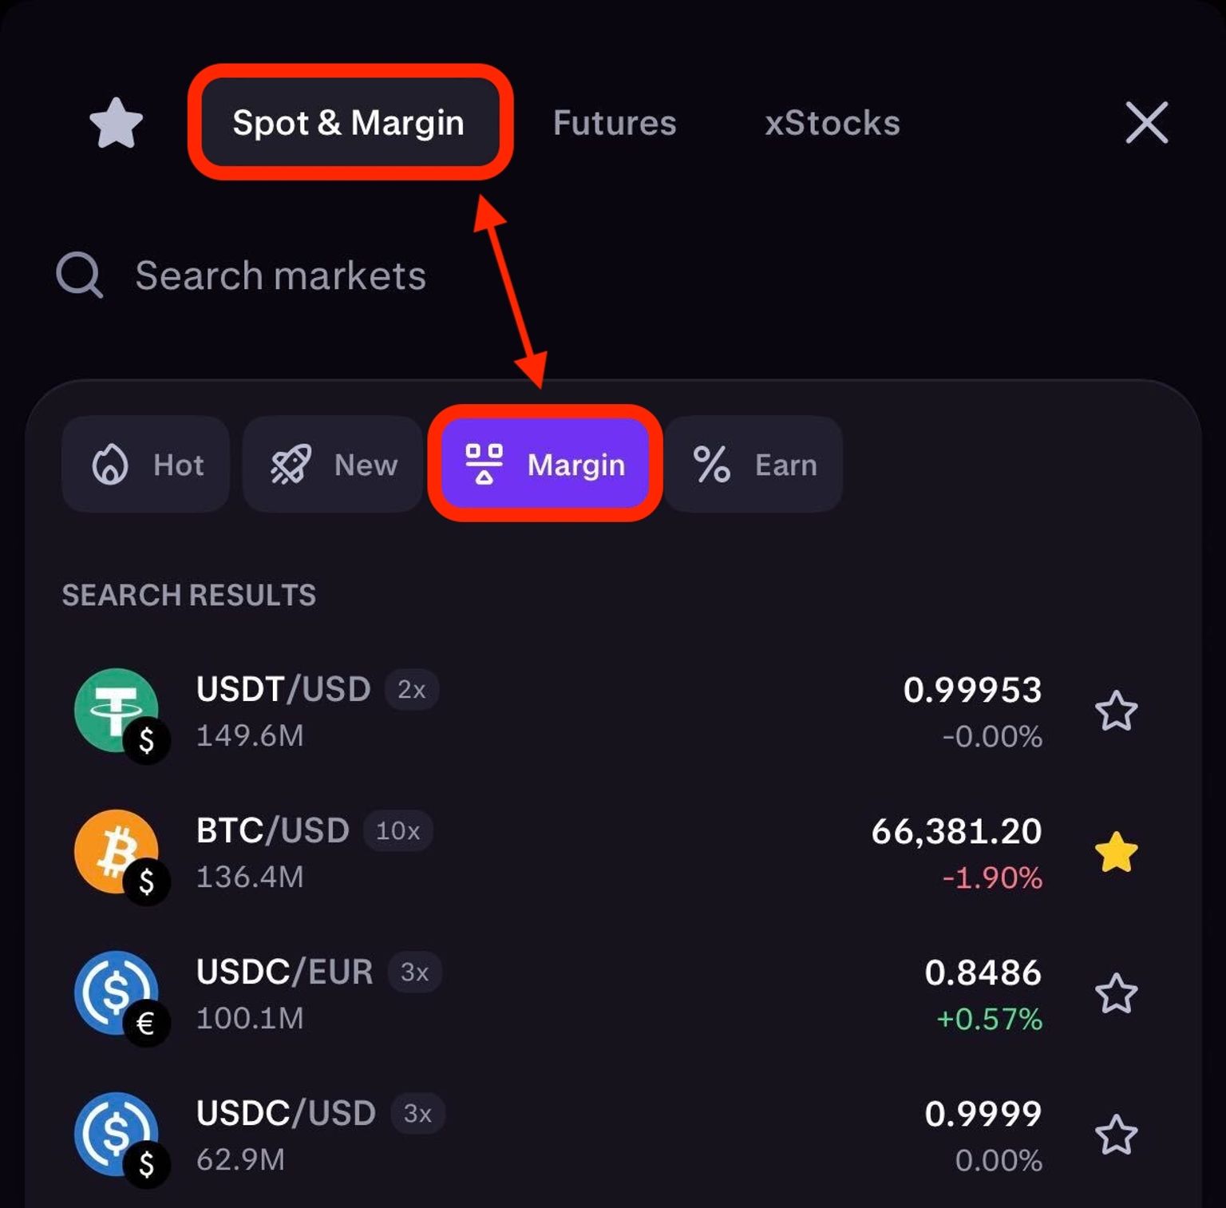
Task: Tap the Bitcoin coin icon
Action: 117,852
